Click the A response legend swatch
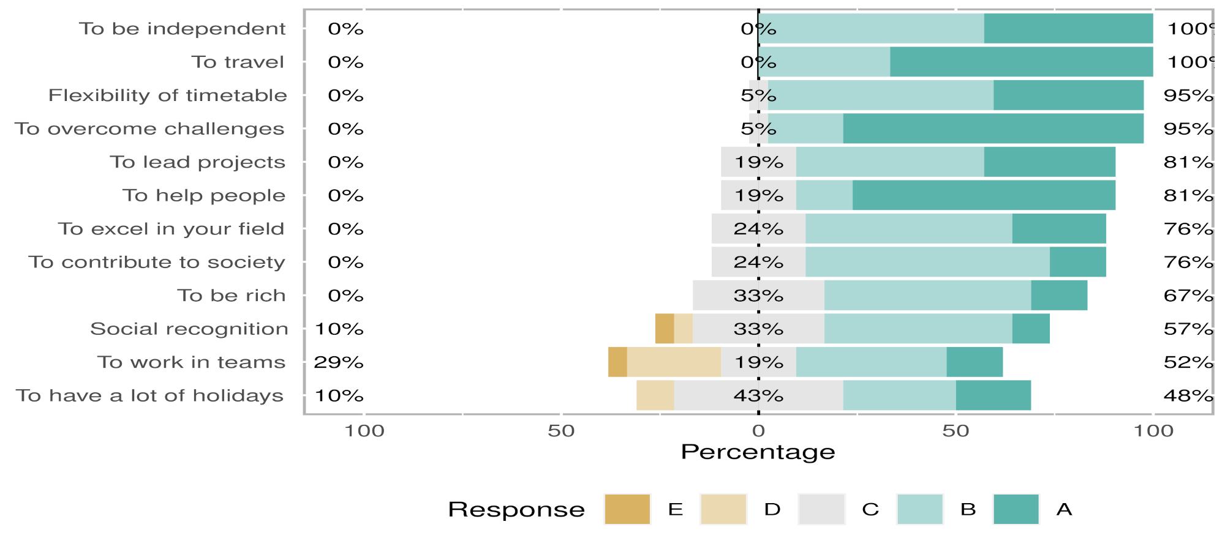1225x538 pixels. pyautogui.click(x=1016, y=509)
